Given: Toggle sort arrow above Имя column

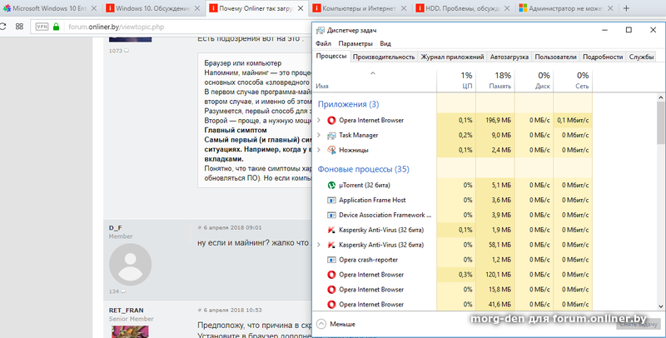Looking at the screenshot, I should pos(372,73).
